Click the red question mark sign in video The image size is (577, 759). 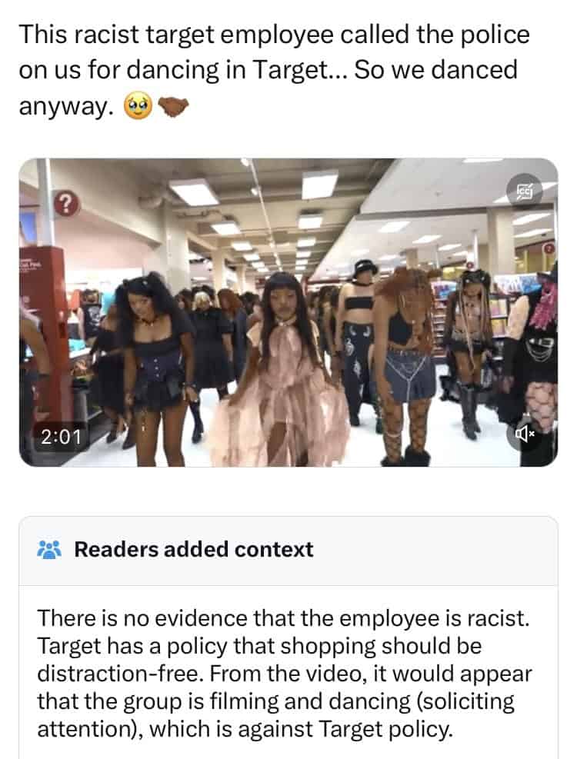66,204
